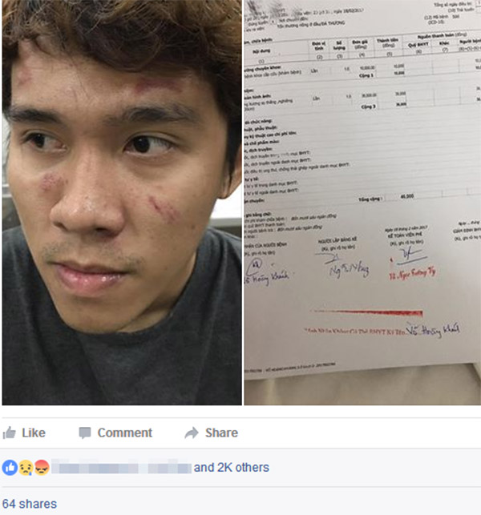This screenshot has height=515, width=481.
Task: Open the hospital bill document photo
Action: coord(362,203)
